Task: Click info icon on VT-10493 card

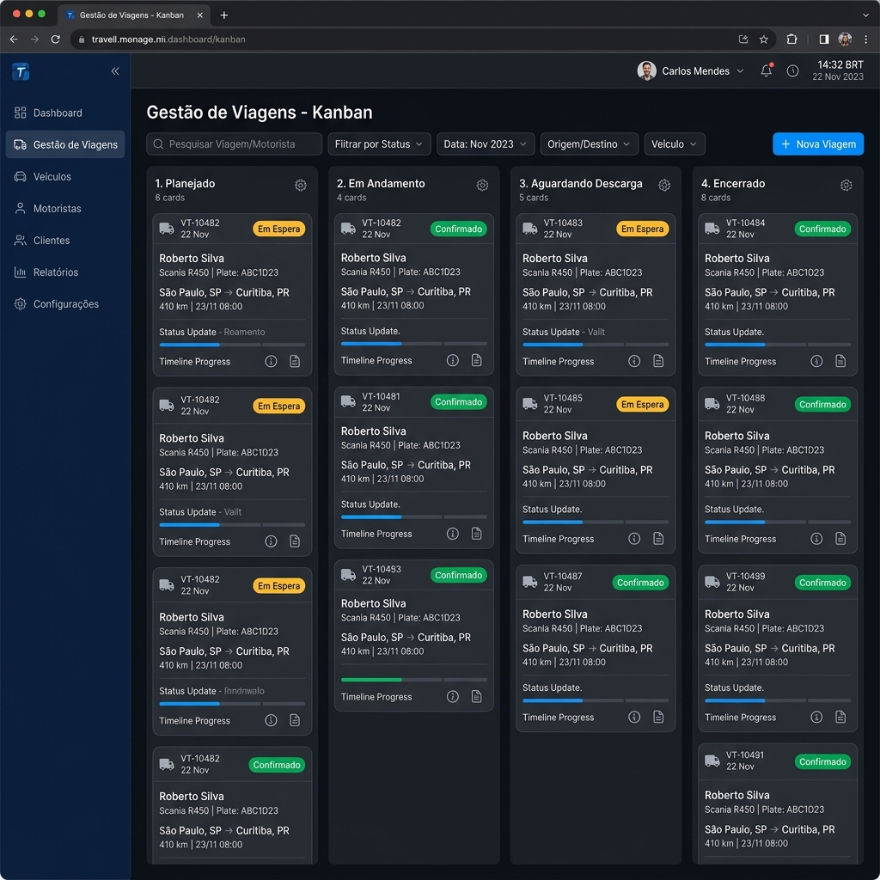Action: (452, 696)
